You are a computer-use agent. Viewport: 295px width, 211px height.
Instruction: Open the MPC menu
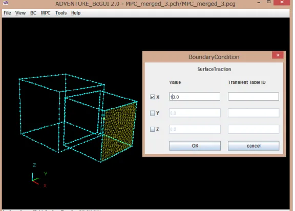46,13
